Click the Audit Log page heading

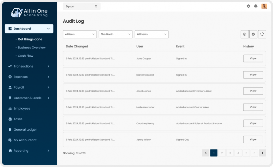click(x=73, y=21)
